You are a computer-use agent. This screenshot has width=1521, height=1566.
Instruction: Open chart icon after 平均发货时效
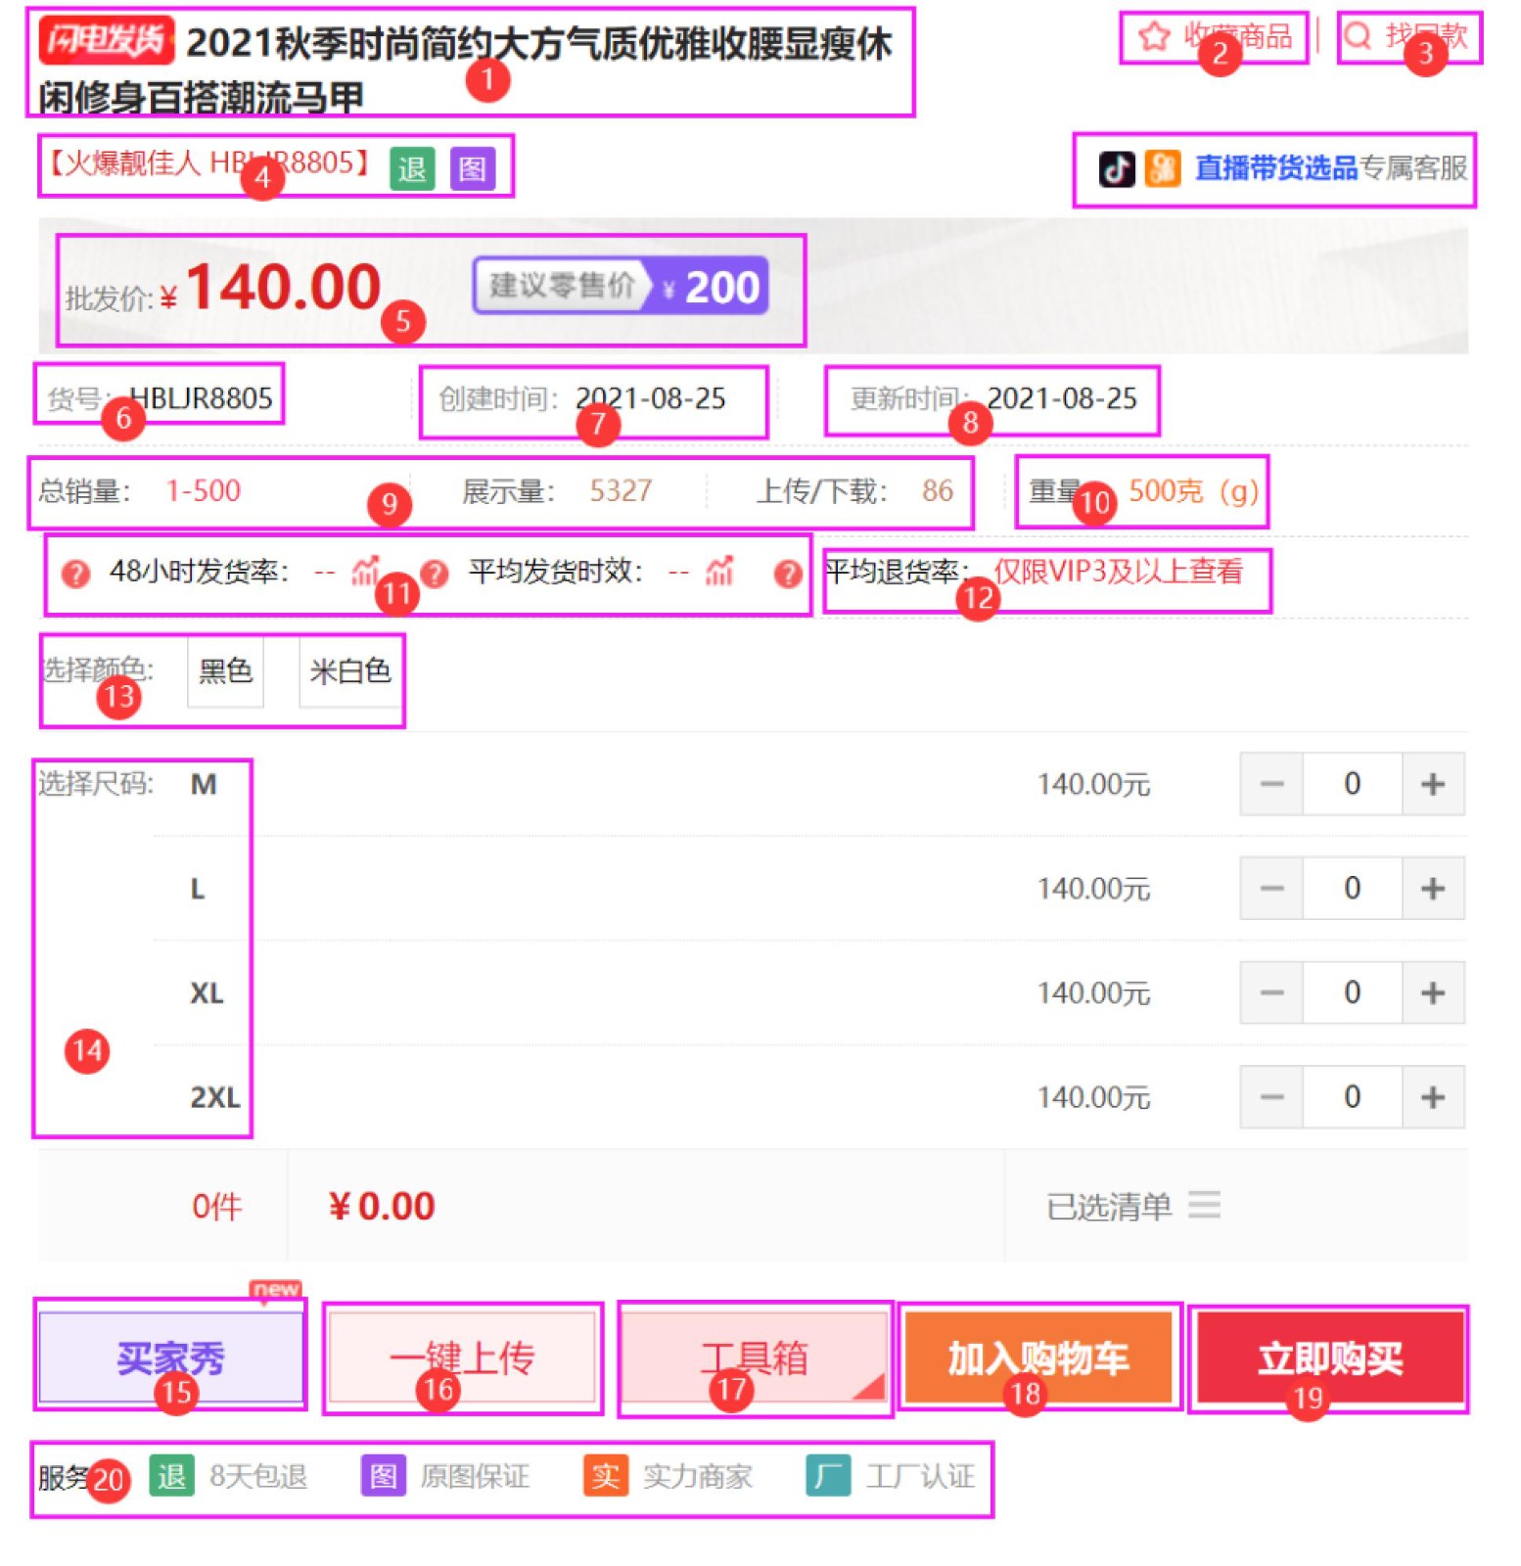coord(719,570)
